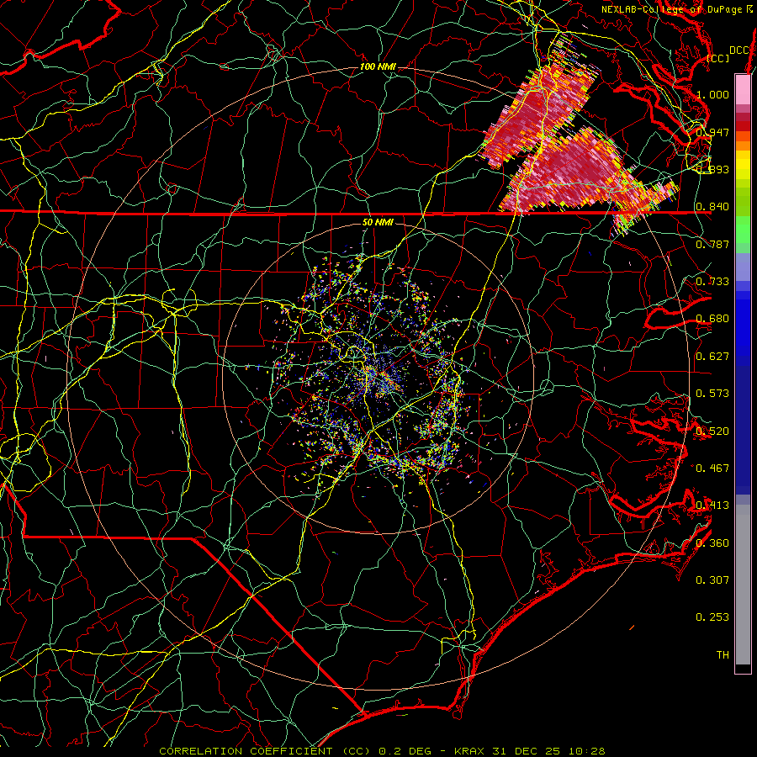Click the 0.893 scale value

pos(712,169)
